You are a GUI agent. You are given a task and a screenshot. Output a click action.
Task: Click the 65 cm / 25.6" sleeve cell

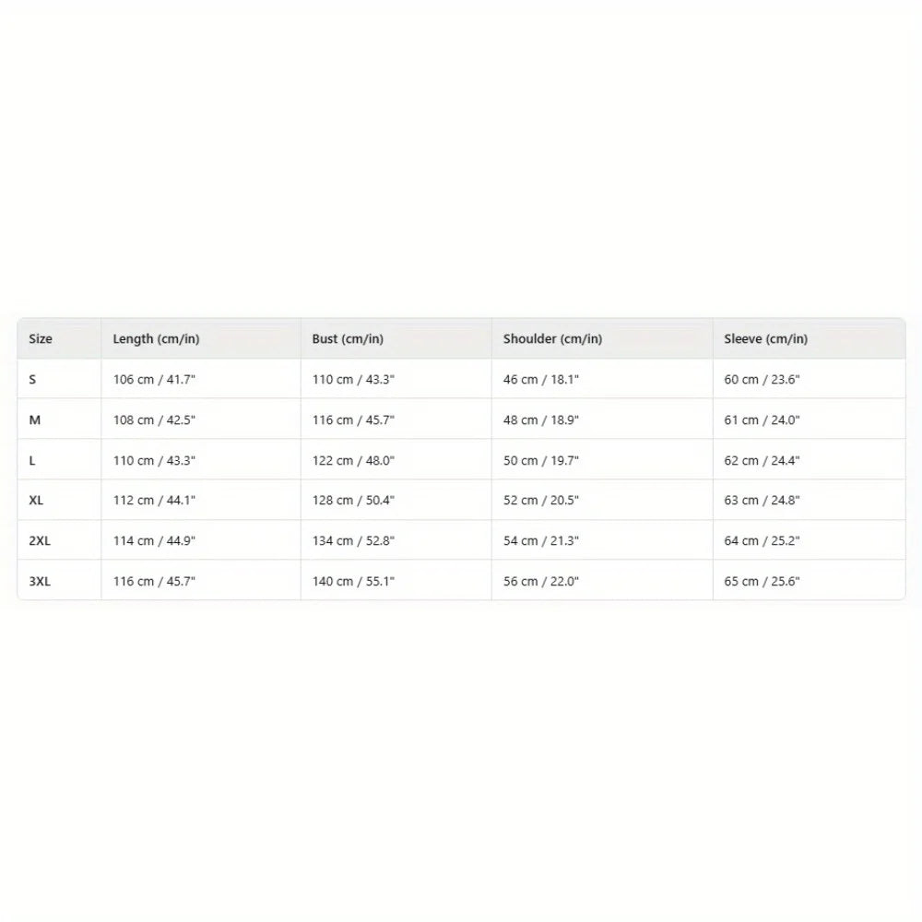(762, 581)
